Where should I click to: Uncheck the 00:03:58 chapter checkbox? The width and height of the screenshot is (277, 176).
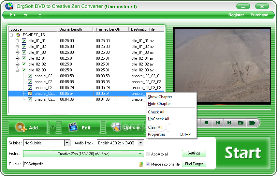click(x=30, y=76)
